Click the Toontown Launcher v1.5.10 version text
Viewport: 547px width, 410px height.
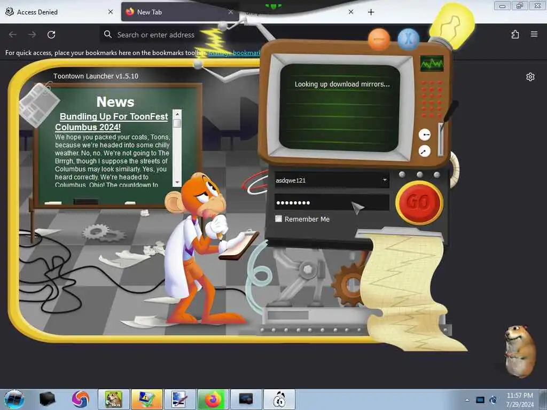click(96, 76)
